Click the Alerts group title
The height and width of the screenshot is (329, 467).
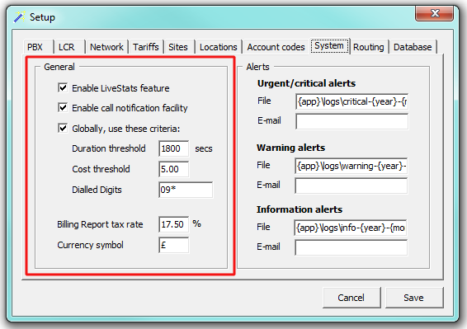258,67
